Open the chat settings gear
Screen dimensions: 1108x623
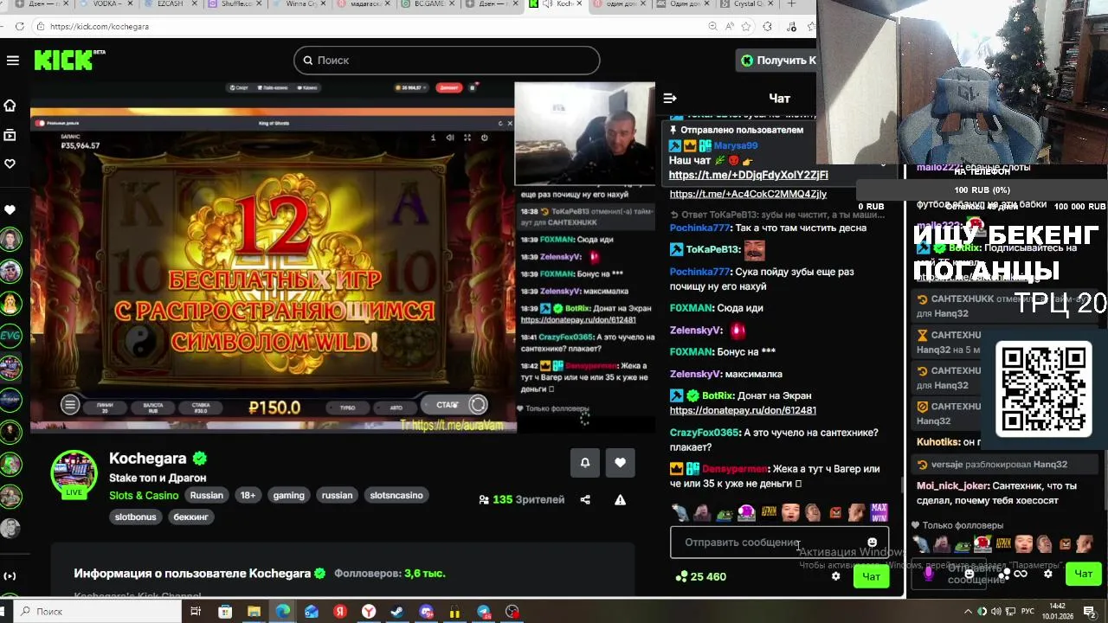[835, 576]
